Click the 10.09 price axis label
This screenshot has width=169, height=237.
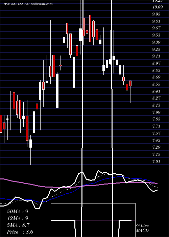[x=158, y=7]
